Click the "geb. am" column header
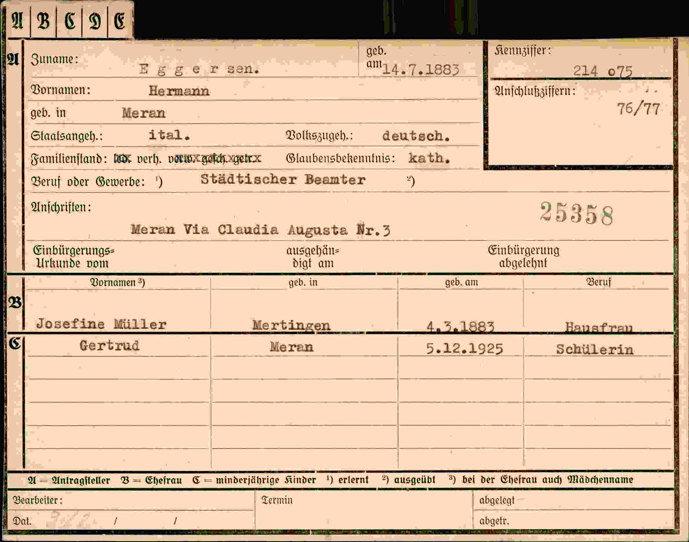Viewport: 689px width, 542px height. 461,282
